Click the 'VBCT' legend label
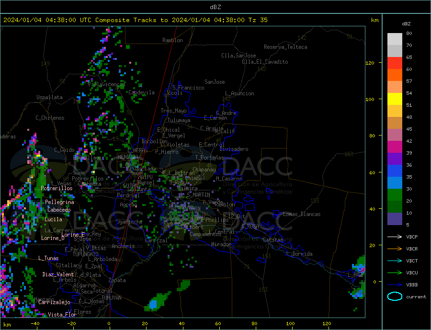This screenshot has height=330, width=431. point(412,261)
